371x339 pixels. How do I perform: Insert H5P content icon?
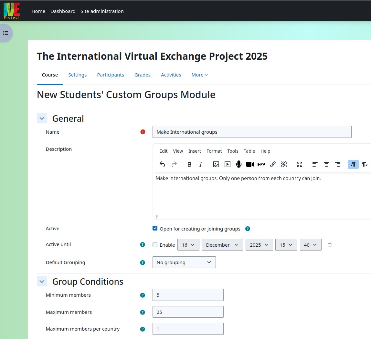point(261,164)
